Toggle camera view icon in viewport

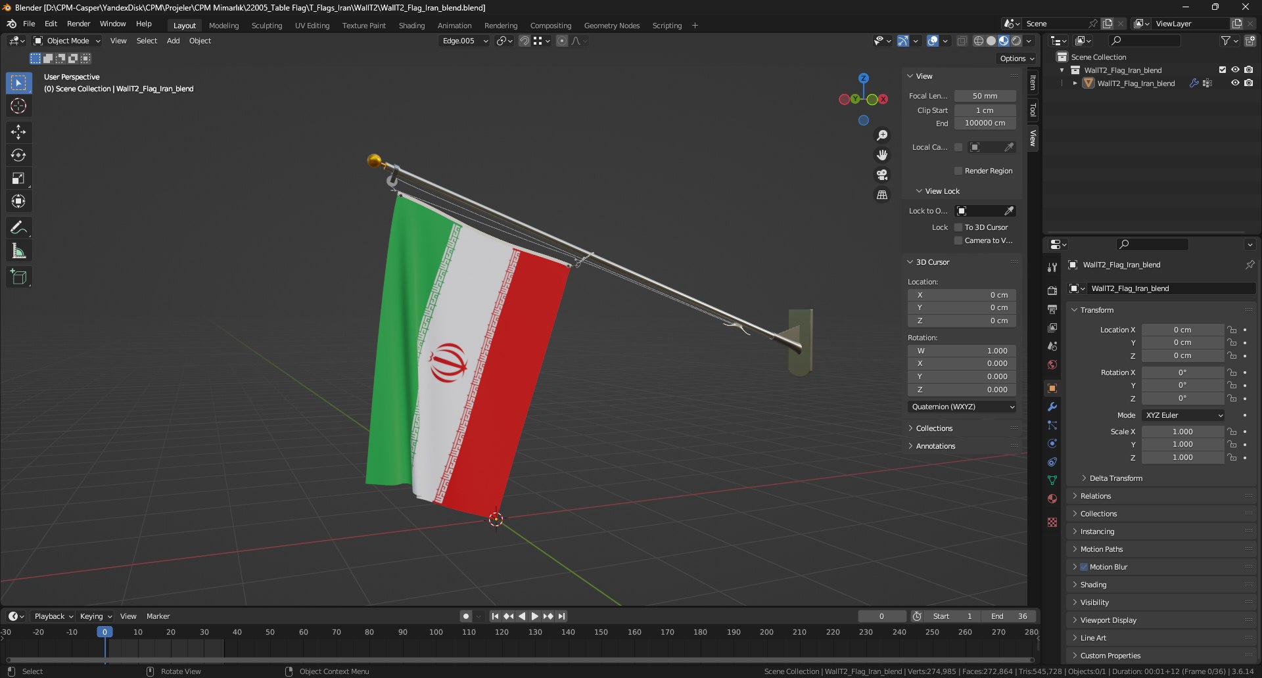882,175
